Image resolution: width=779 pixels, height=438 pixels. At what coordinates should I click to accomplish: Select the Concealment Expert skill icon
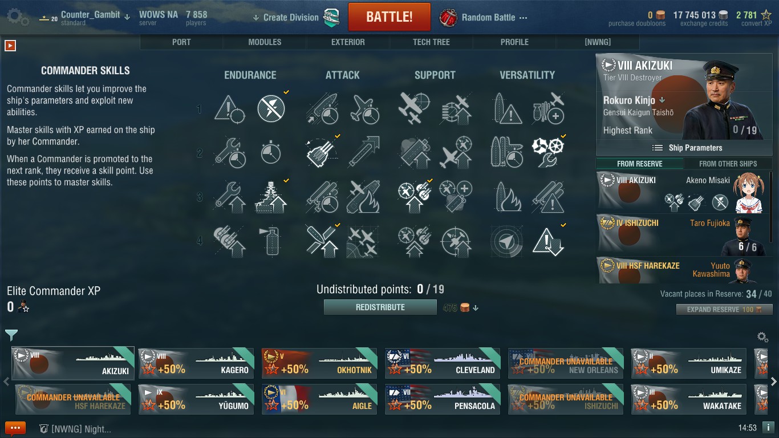pos(549,241)
